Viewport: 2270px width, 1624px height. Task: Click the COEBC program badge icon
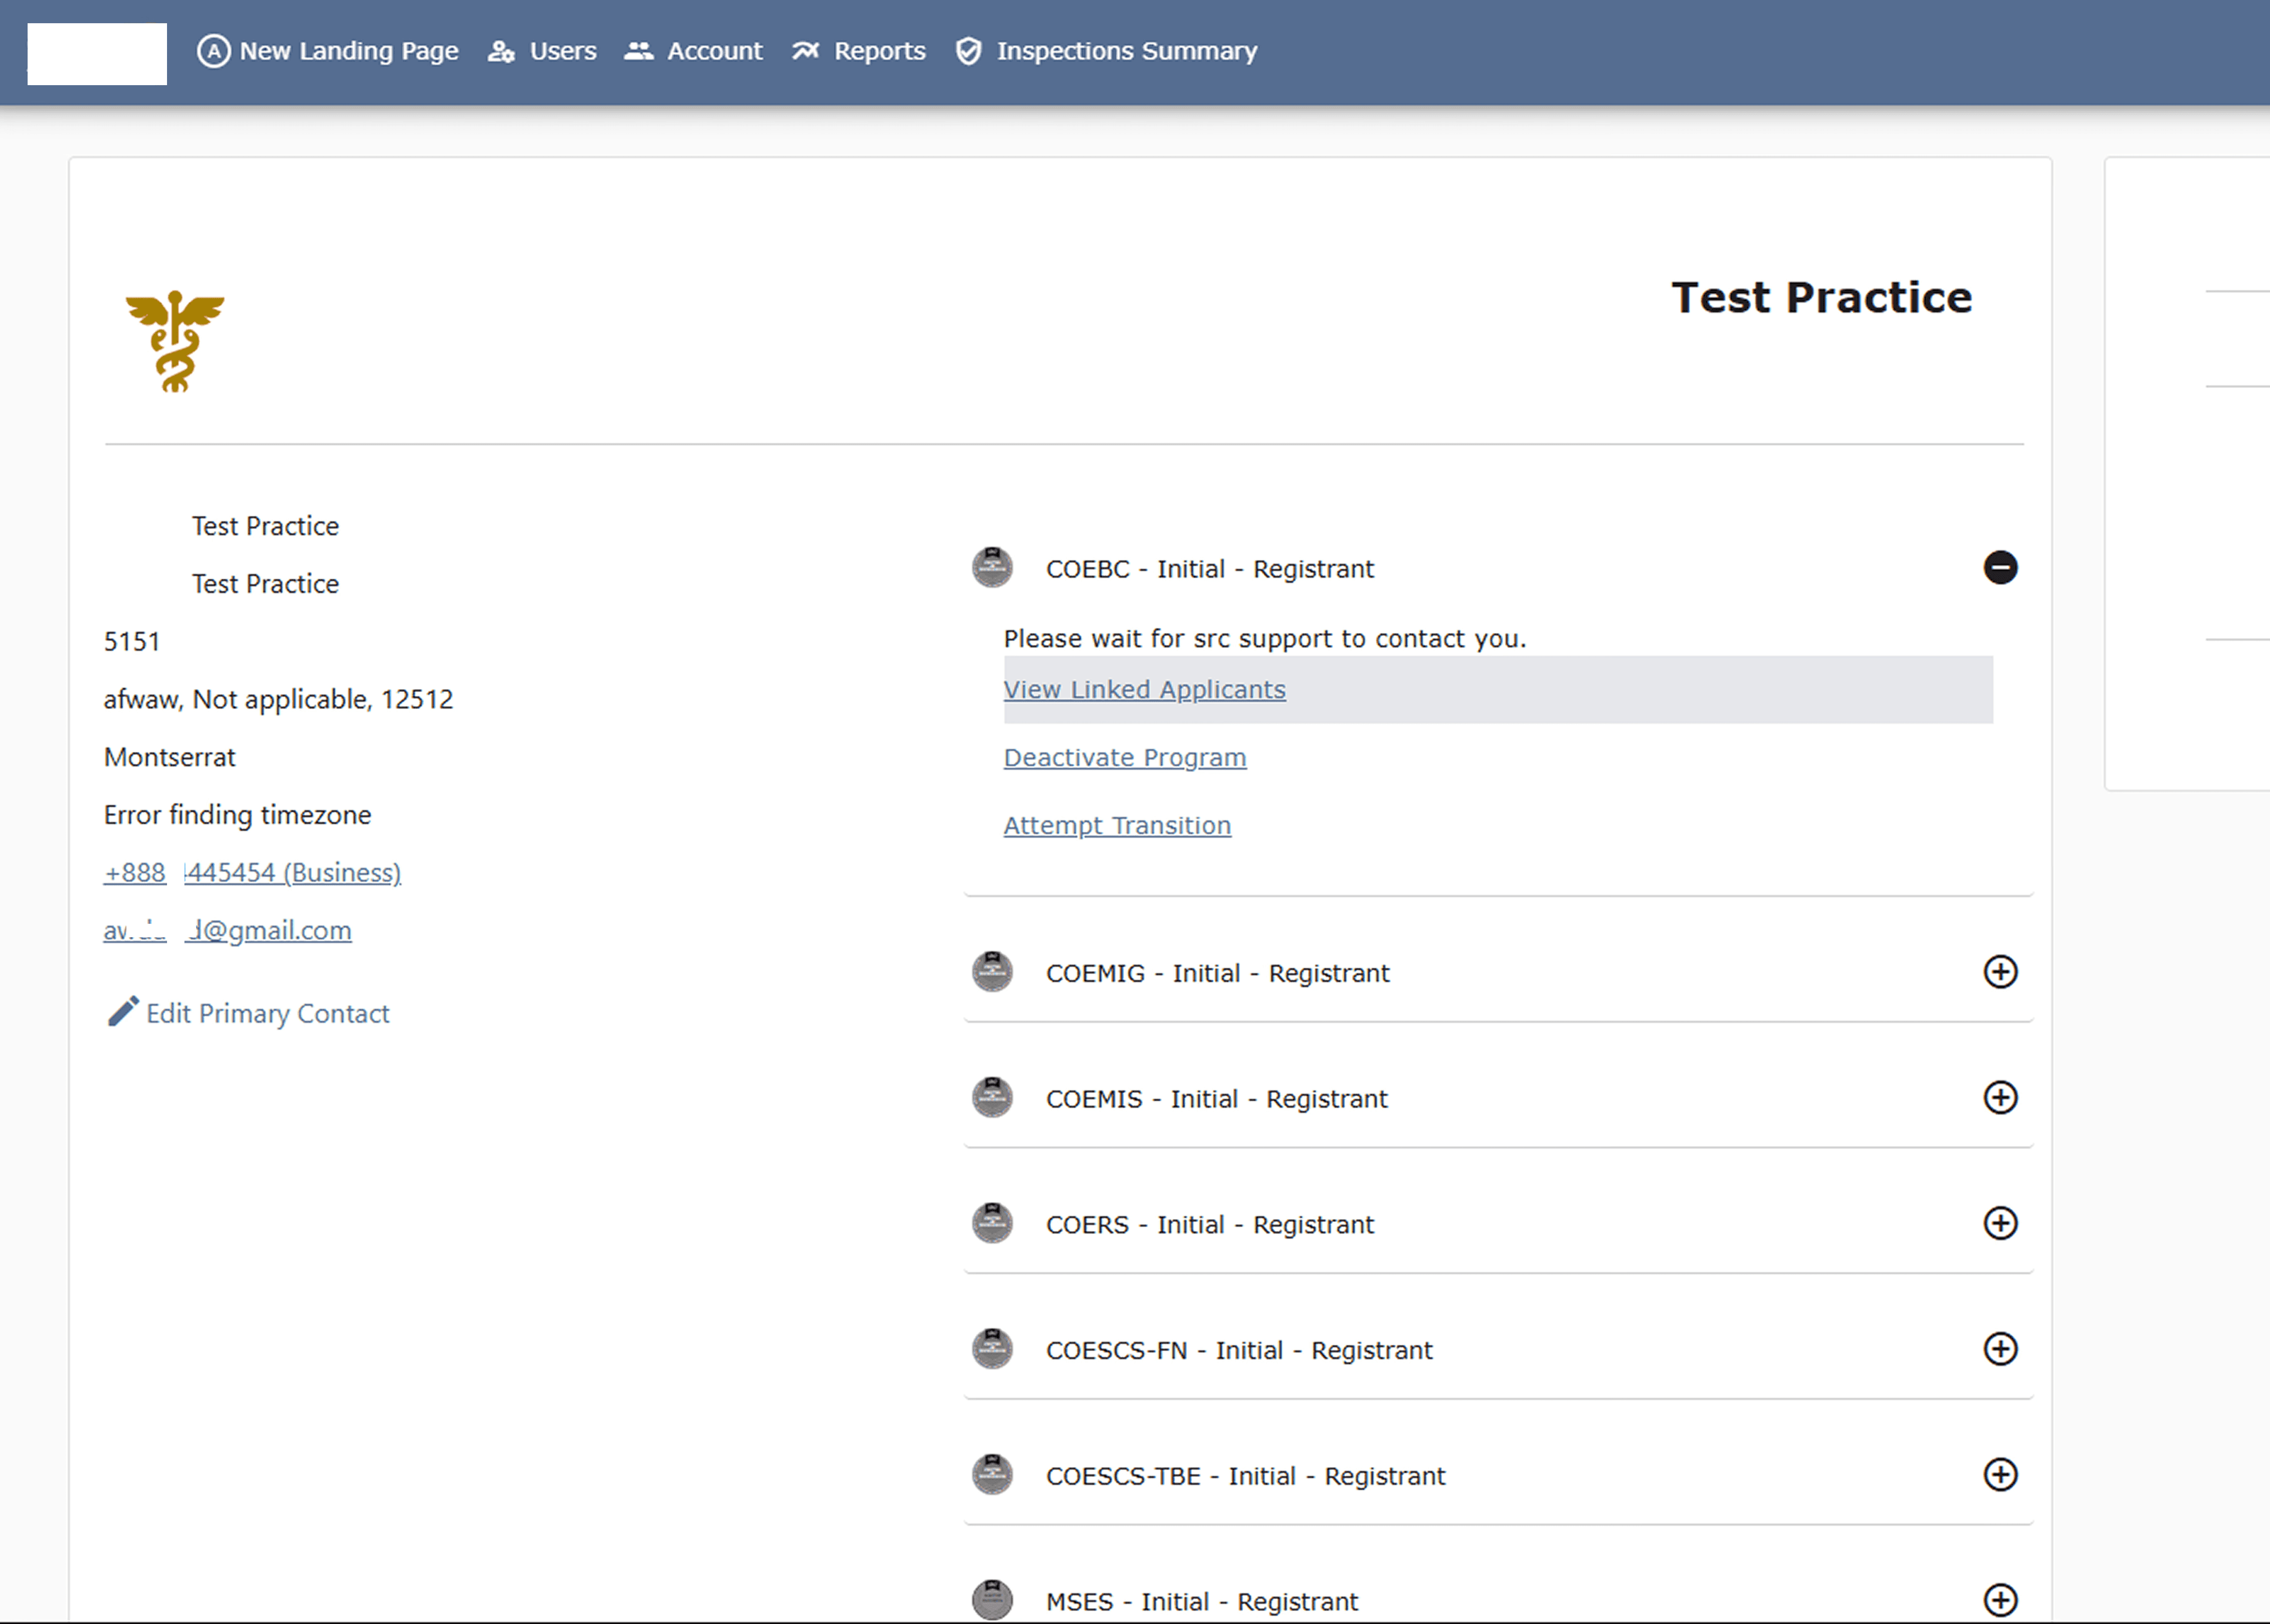pyautogui.click(x=991, y=568)
